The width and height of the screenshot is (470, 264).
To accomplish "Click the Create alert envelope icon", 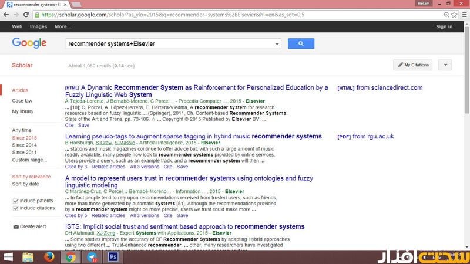I will point(15,226).
